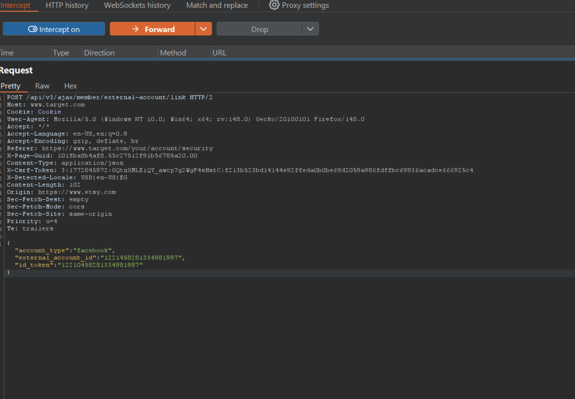Image resolution: width=575 pixels, height=399 pixels.
Task: Sort by the Direction column header
Action: pyautogui.click(x=99, y=53)
